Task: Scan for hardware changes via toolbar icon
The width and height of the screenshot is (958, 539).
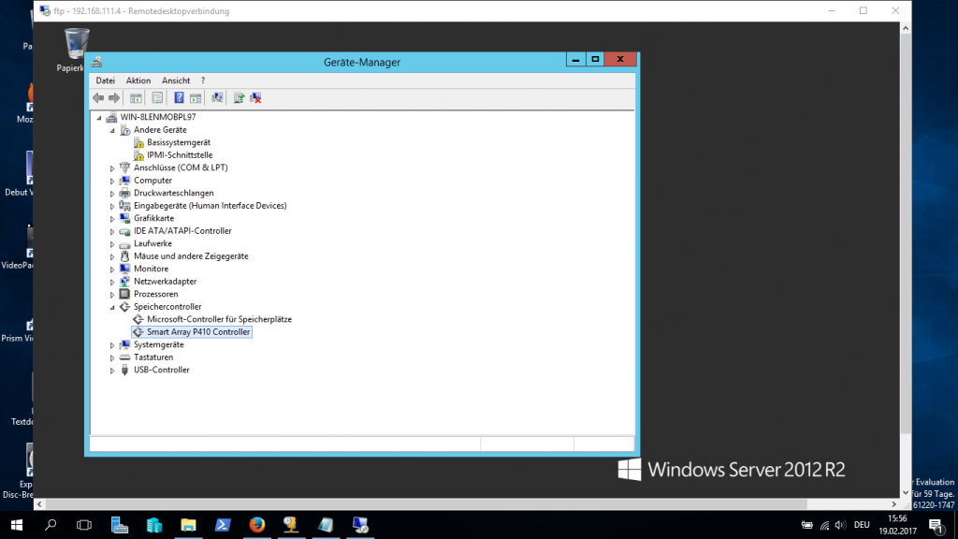Action: point(217,97)
